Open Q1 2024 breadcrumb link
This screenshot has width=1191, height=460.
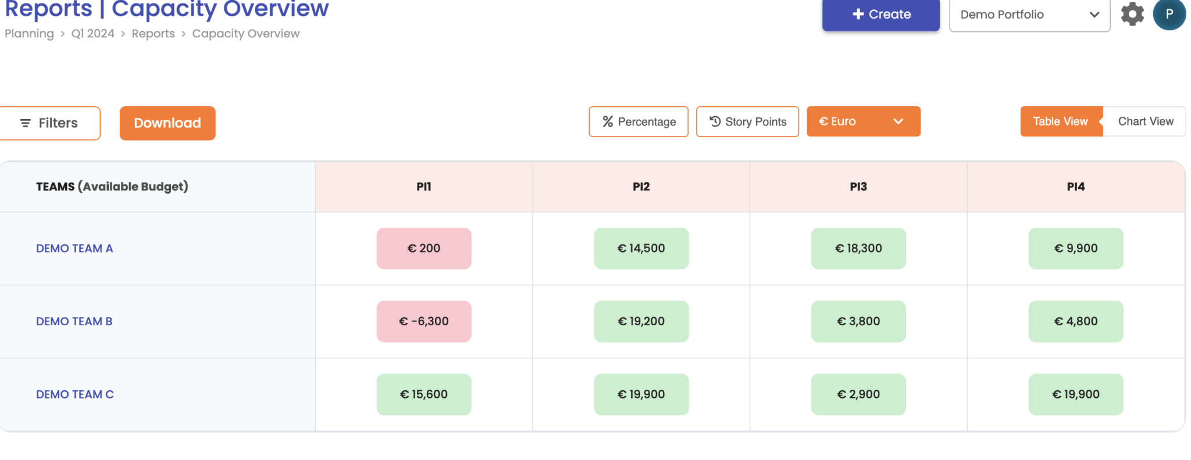pos(92,34)
